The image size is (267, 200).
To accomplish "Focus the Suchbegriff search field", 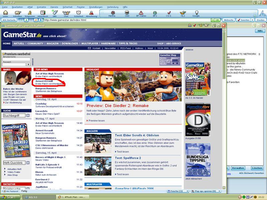I will (14, 115).
